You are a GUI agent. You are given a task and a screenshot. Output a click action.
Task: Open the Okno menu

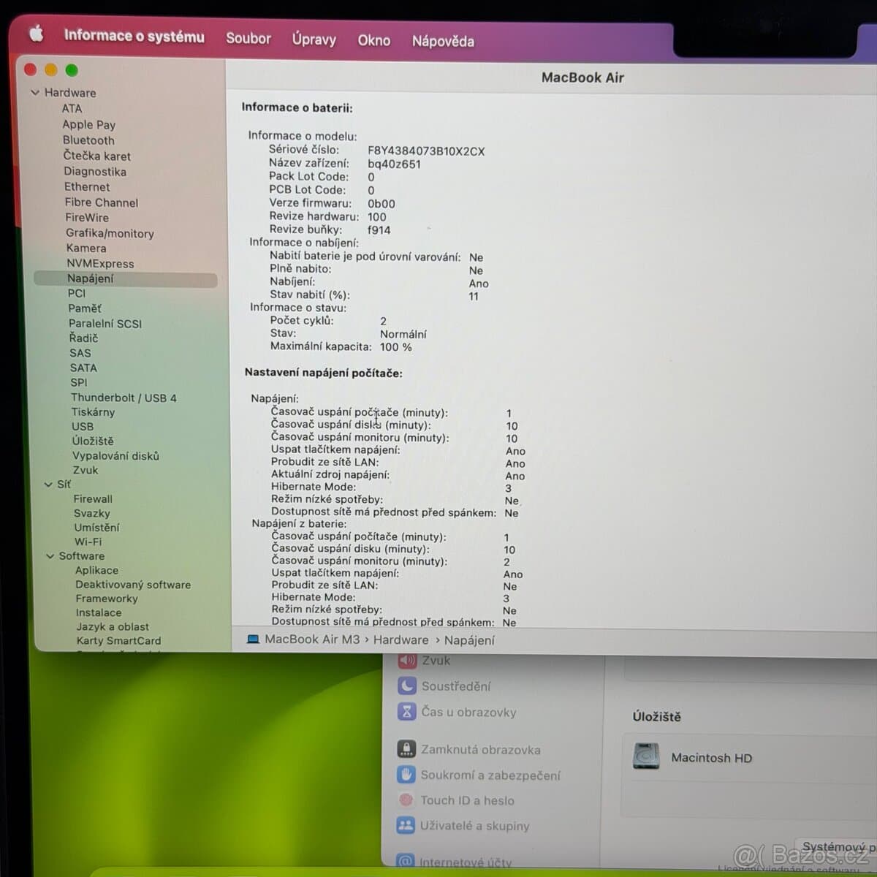click(x=374, y=41)
